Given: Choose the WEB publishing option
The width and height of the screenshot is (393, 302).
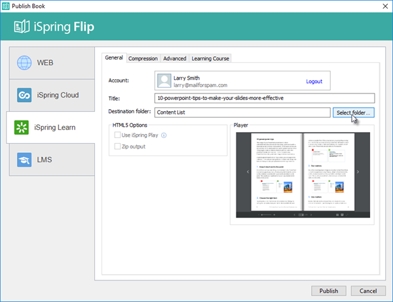Looking at the screenshot, I should [x=52, y=63].
